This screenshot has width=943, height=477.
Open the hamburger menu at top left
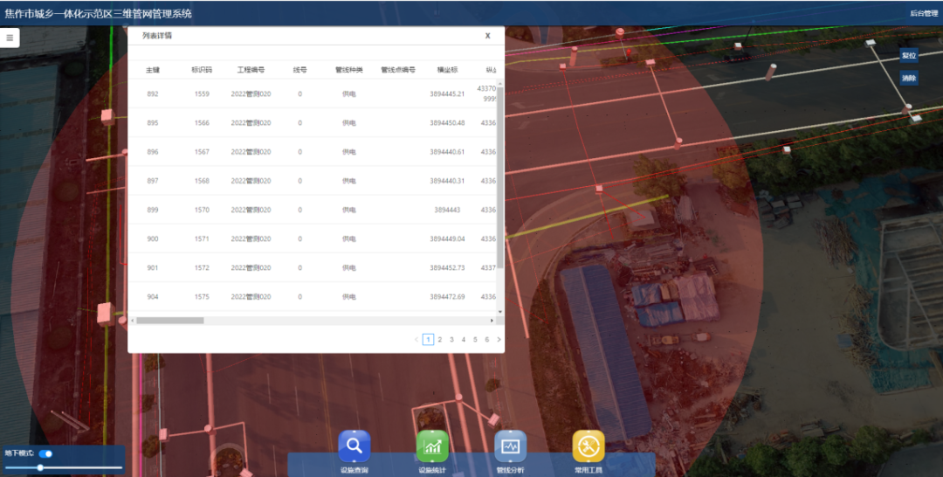point(10,38)
